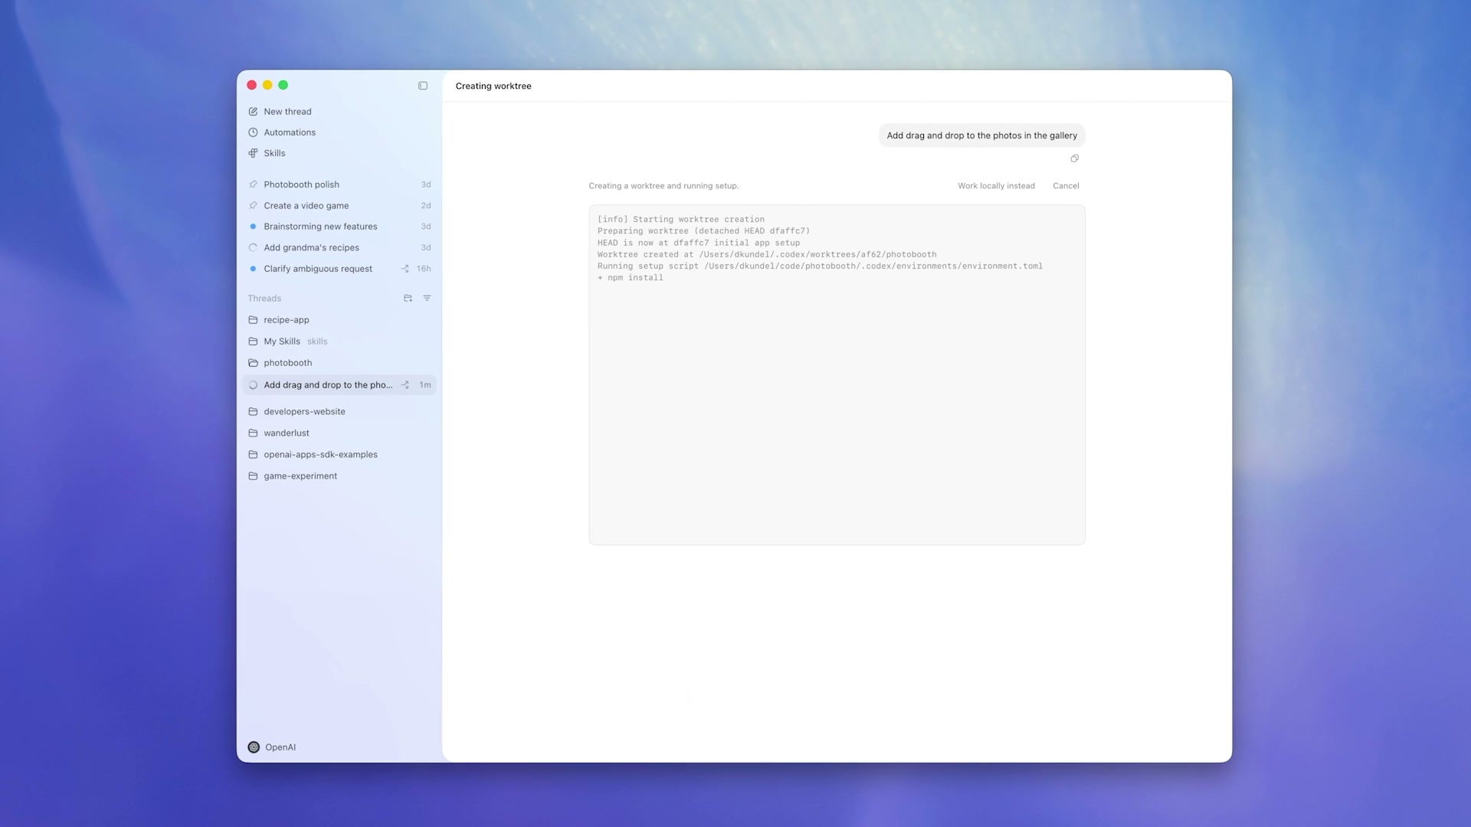Select Add drag and drop thread in sidebar
This screenshot has width=1471, height=827.
(339, 385)
